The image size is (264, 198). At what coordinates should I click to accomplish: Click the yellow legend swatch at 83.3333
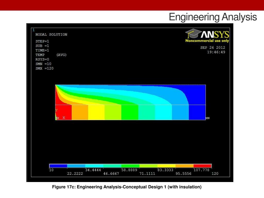click(x=166, y=166)
